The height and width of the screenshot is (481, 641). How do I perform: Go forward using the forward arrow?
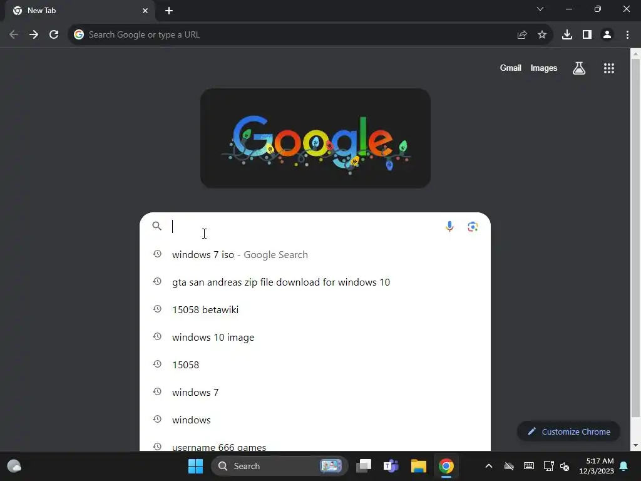coord(34,35)
